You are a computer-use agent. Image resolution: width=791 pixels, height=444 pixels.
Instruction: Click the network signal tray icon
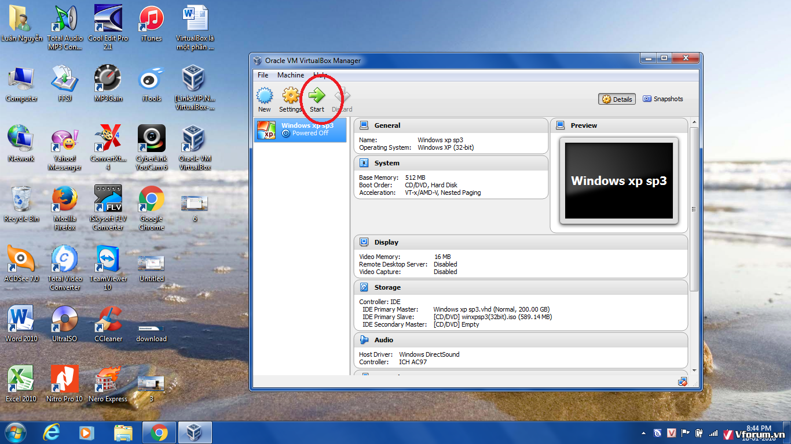[713, 433]
